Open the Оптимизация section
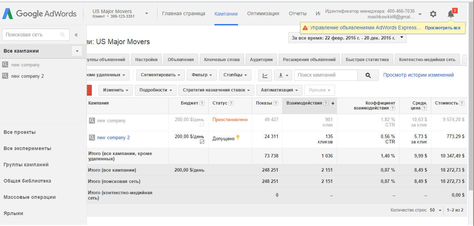Viewport: 474px width, 226px height. 263,13
